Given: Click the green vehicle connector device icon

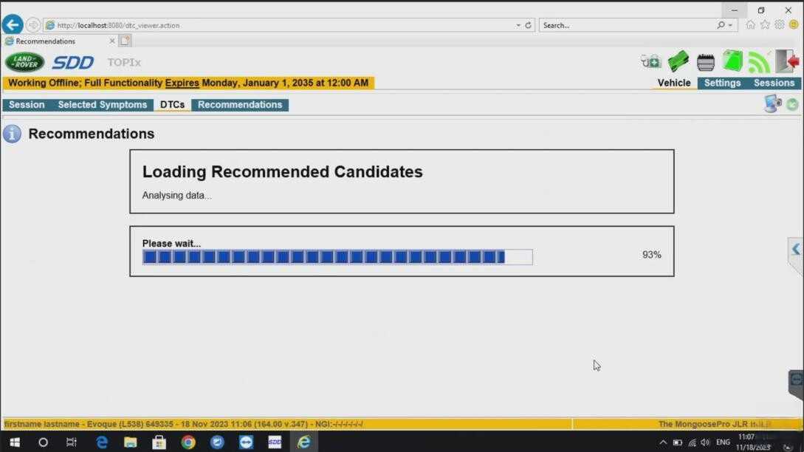Looking at the screenshot, I should (x=678, y=61).
